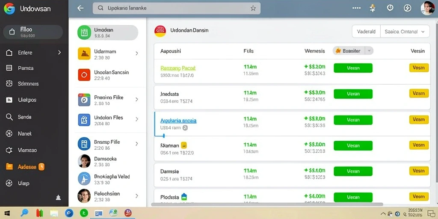The height and width of the screenshot is (219, 438).
Task: Open the three-dots menu in top bar
Action: point(356,8)
